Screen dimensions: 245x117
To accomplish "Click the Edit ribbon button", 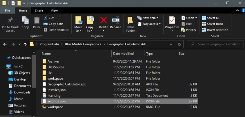I will [187, 24].
